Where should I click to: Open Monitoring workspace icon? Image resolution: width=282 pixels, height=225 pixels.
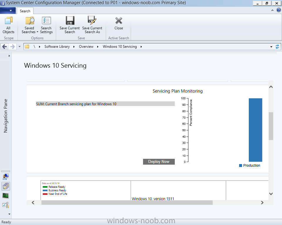tap(6, 196)
